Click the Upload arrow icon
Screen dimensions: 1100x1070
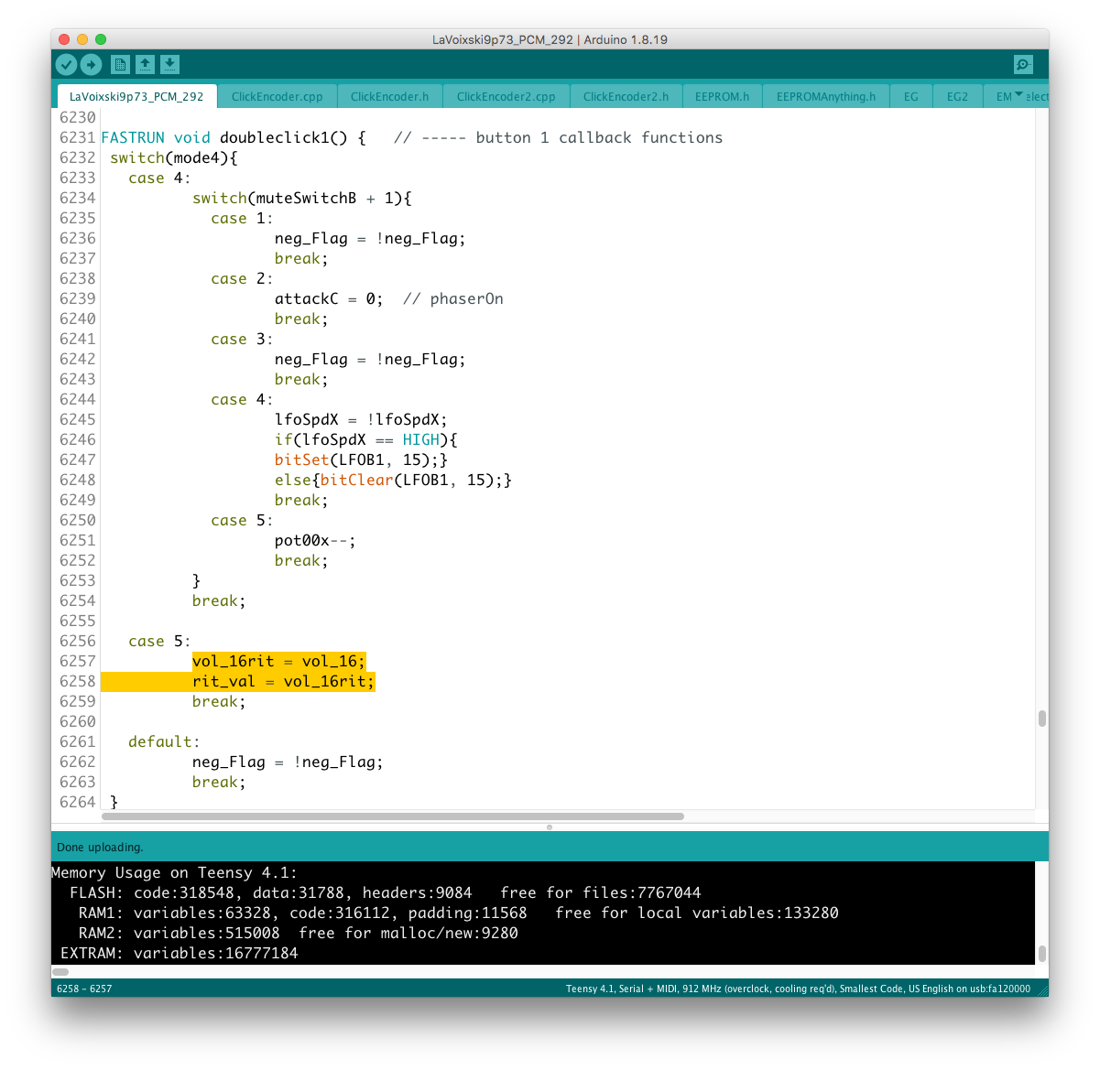click(x=91, y=64)
